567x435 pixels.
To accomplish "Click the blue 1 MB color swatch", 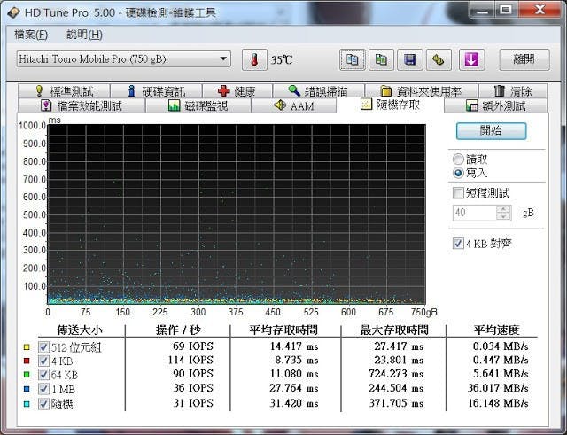I will click(x=27, y=389).
